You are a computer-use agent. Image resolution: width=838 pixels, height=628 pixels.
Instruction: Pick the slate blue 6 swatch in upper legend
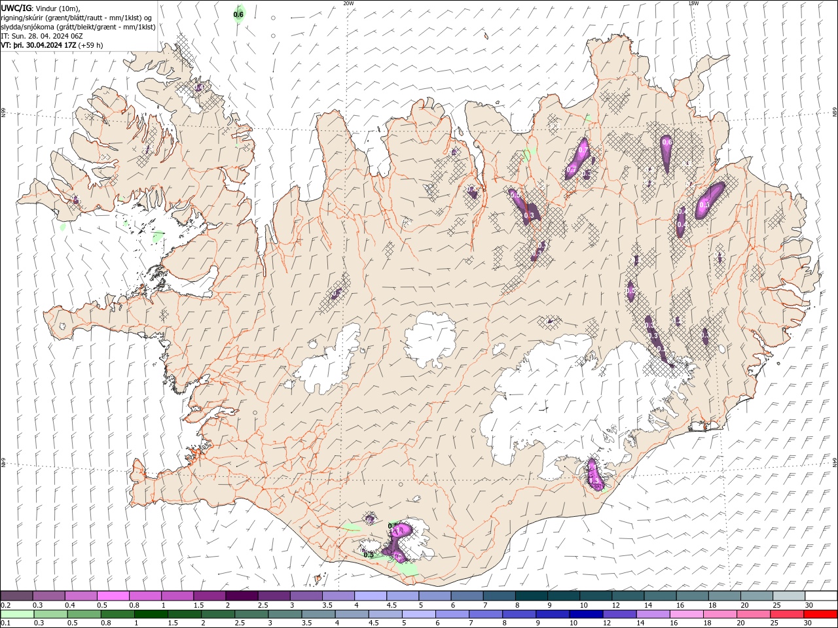tap(466, 596)
